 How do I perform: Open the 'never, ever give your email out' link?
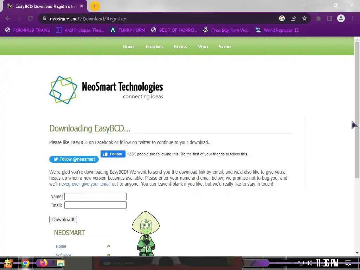[88, 184]
